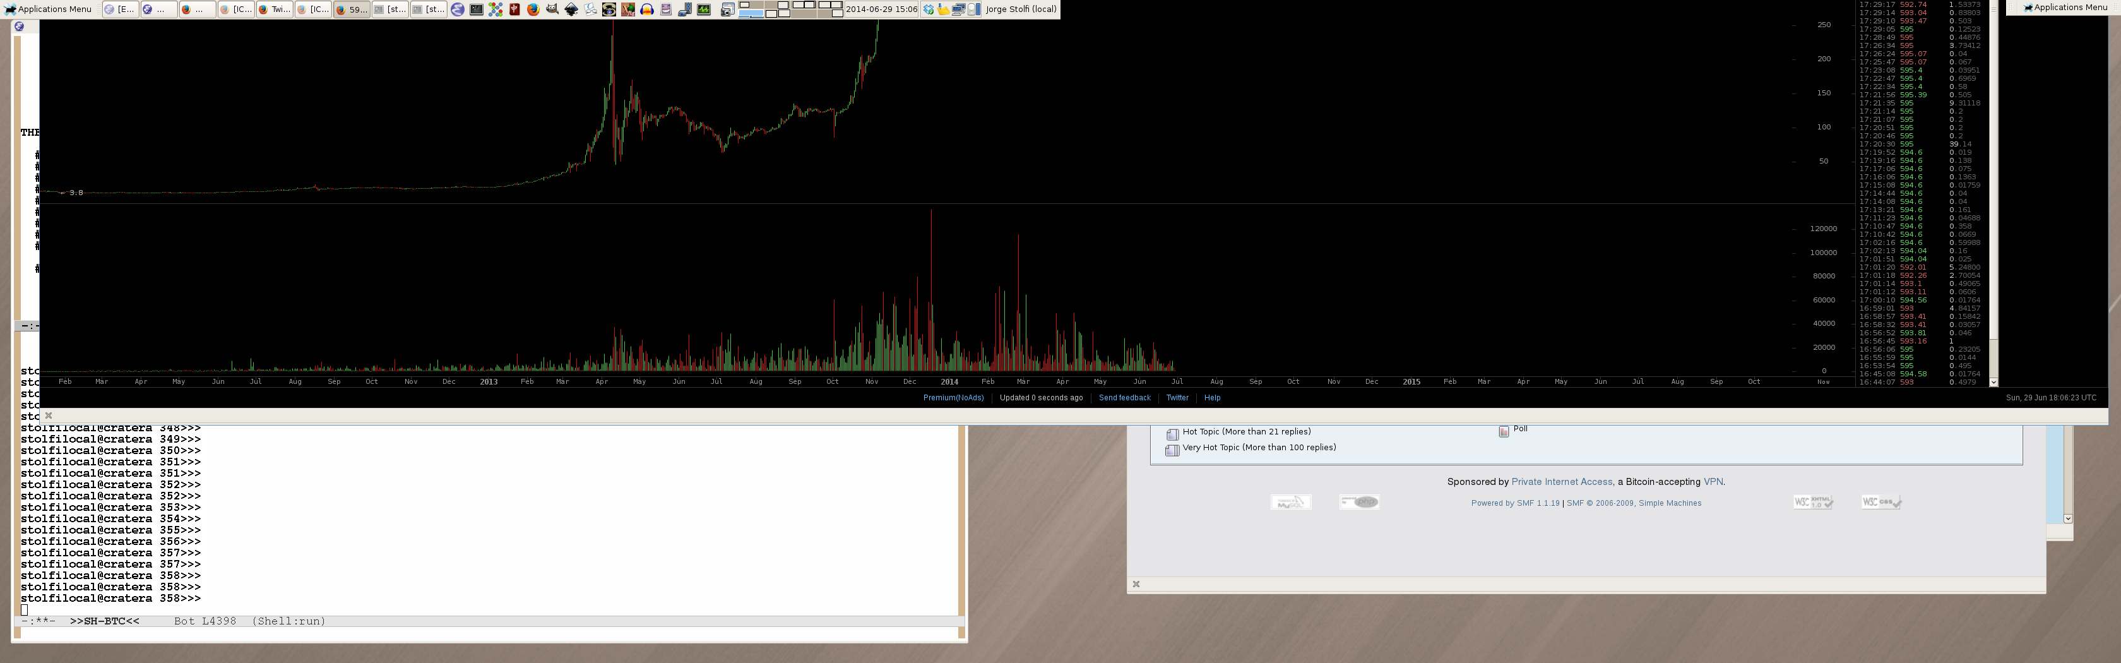Open the terminal launcher icon
Viewport: 2121px width, 663px height.
click(x=476, y=10)
